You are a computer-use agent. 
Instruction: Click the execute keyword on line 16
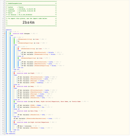point(9,30)
